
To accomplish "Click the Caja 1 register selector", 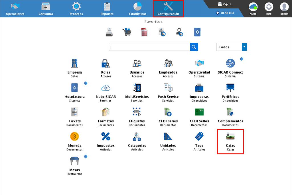I will 224,4.
